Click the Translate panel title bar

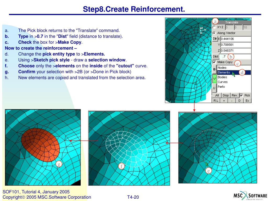pos(232,22)
